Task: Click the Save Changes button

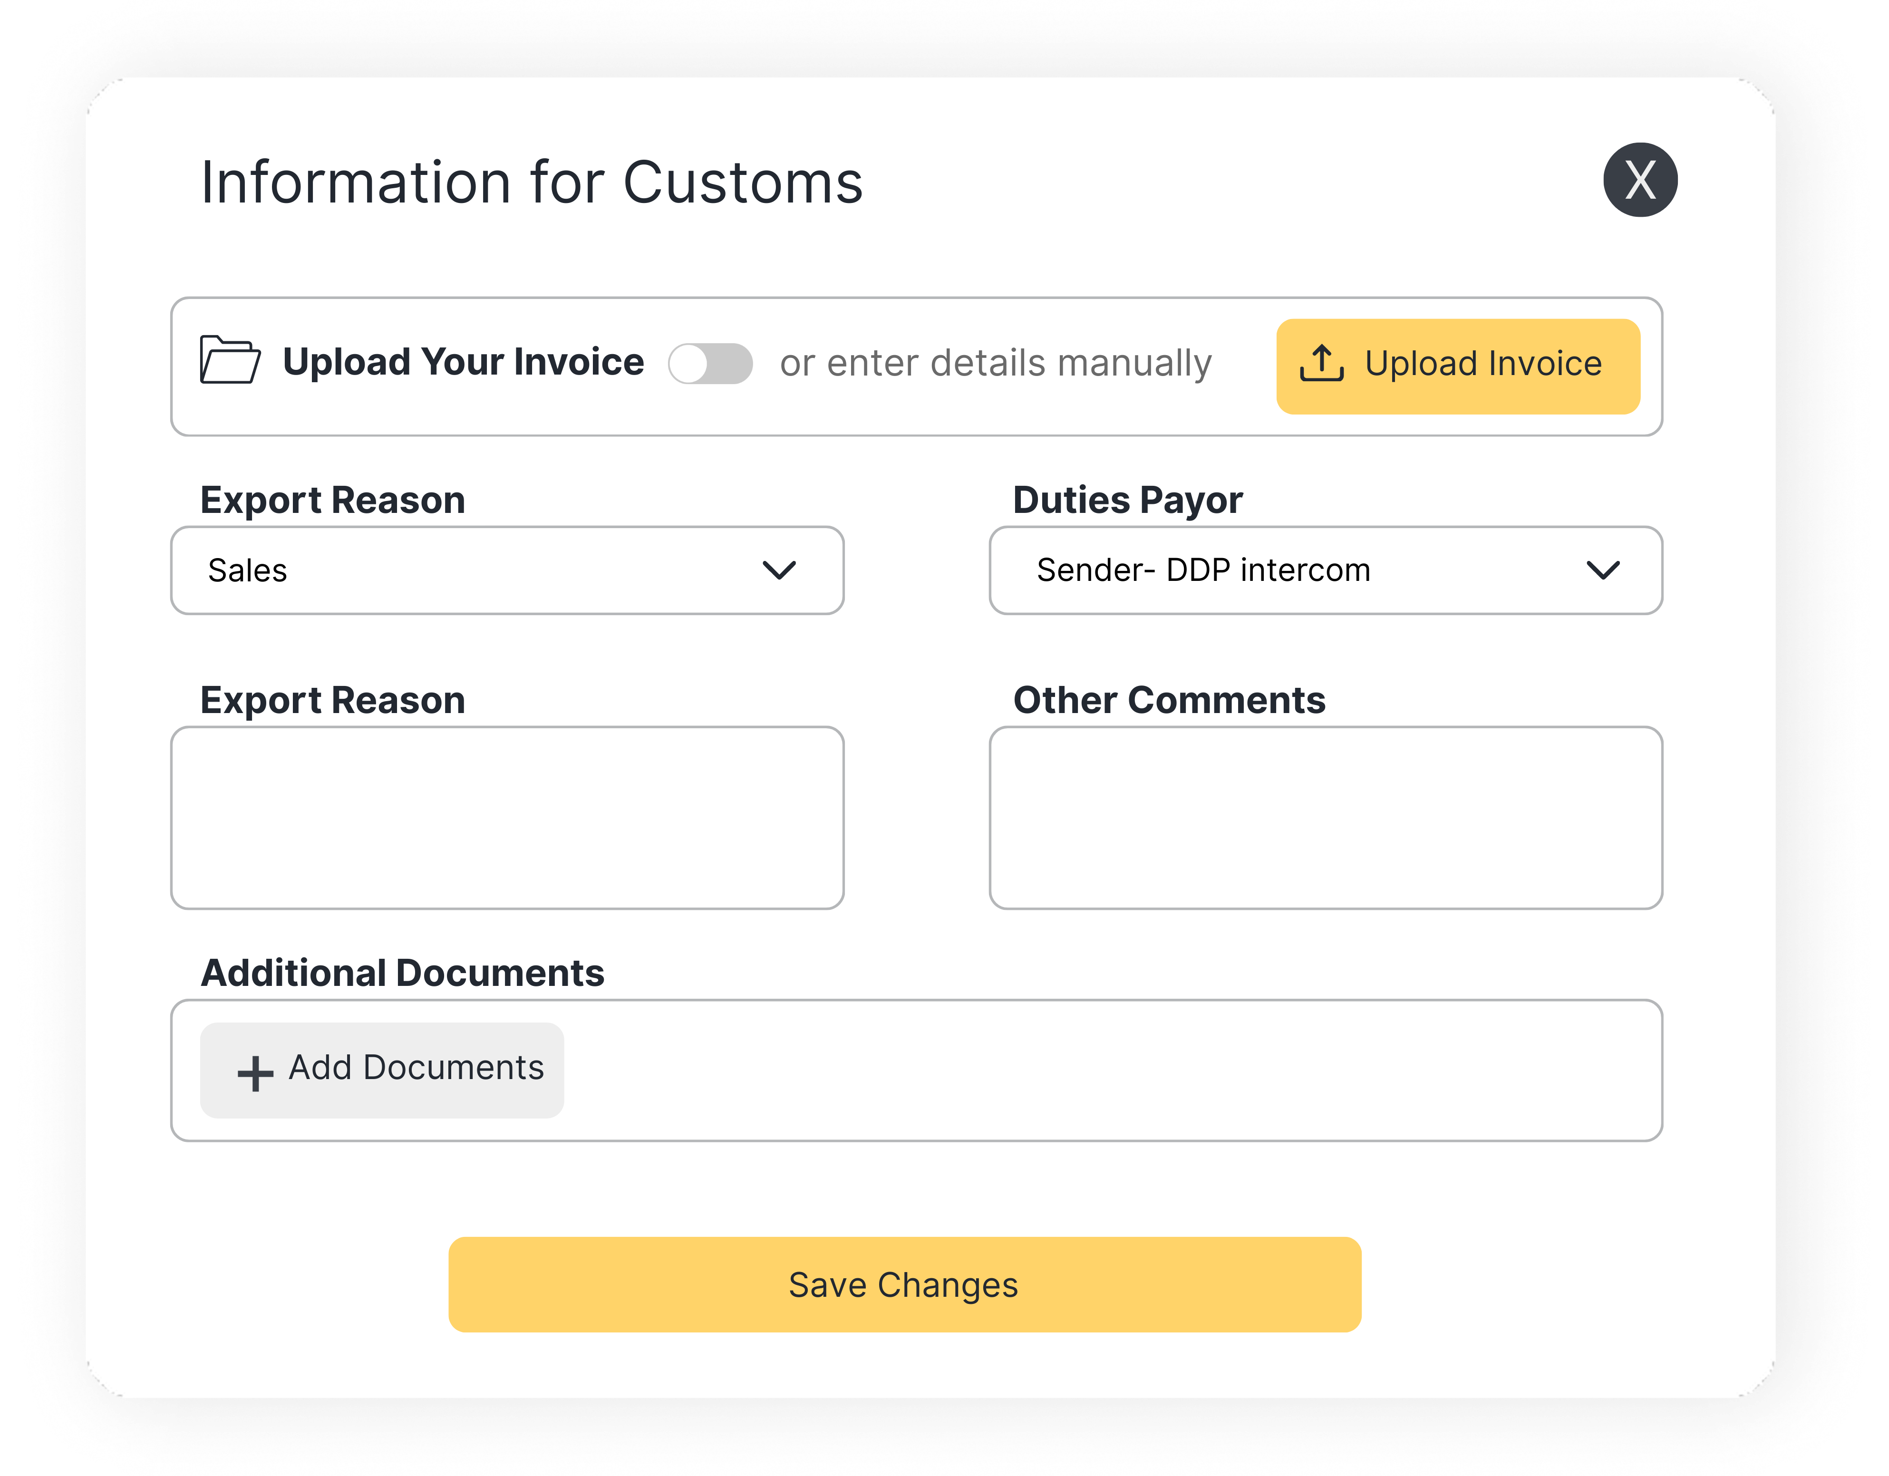Action: (x=904, y=1284)
